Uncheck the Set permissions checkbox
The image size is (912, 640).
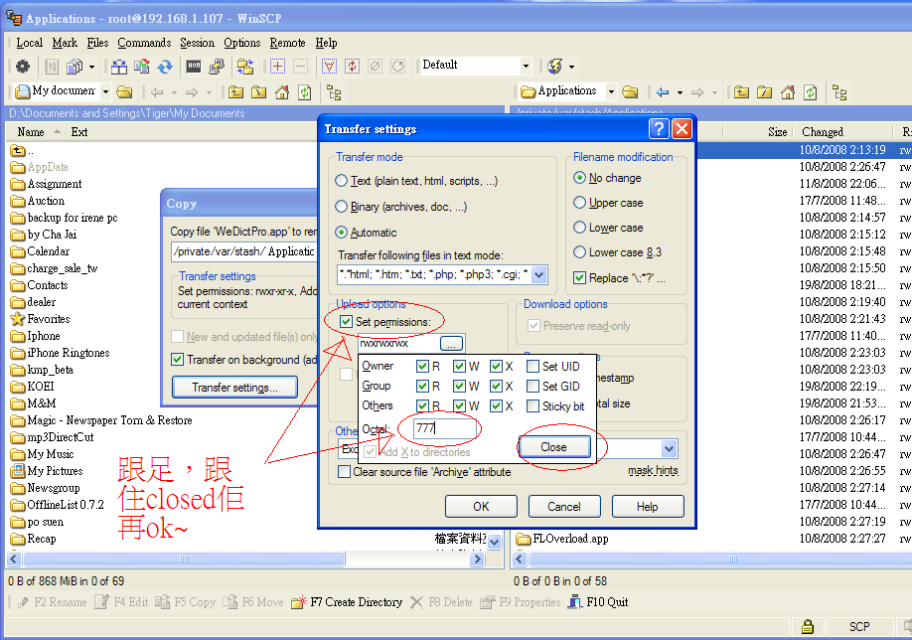pyautogui.click(x=346, y=322)
